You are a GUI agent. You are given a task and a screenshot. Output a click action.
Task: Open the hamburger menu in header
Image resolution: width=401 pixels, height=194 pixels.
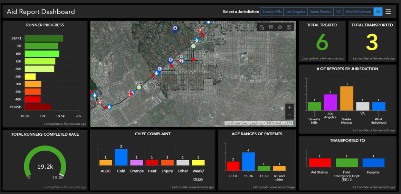pyautogui.click(x=388, y=12)
